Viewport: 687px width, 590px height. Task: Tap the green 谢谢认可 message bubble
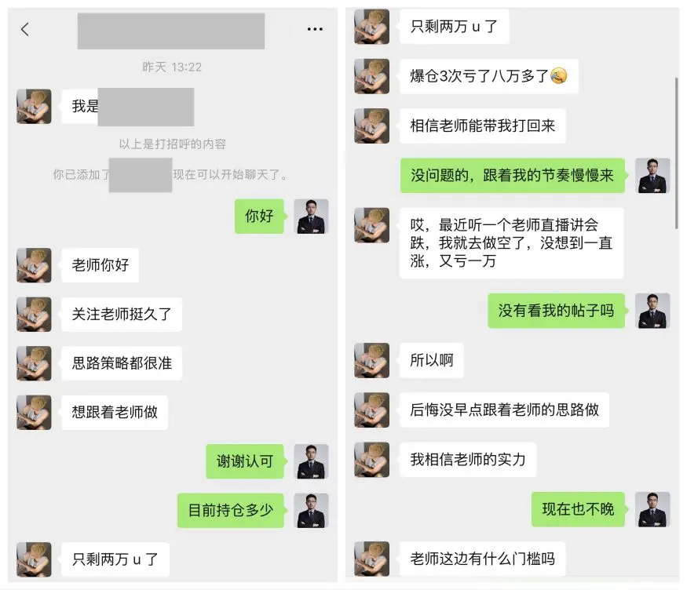pyautogui.click(x=245, y=461)
